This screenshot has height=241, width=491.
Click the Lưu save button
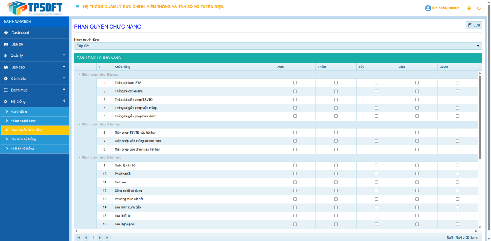point(474,25)
